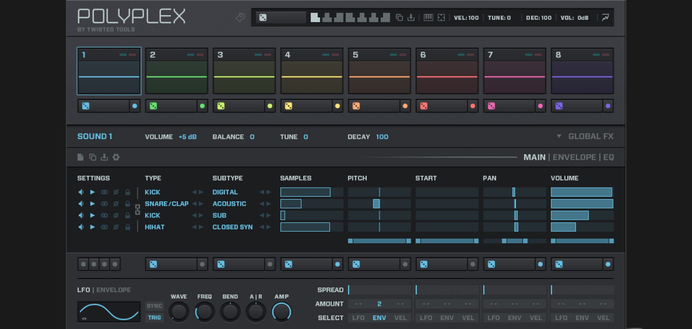The image size is (692, 329).
Task: Play the Hihat layer preview
Action: (x=93, y=227)
